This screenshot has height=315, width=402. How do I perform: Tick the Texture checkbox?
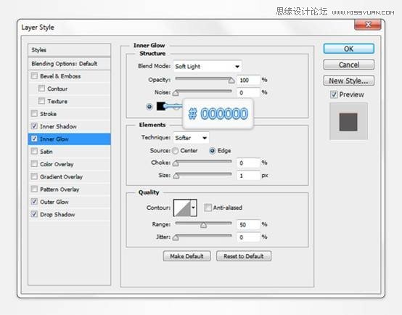click(x=41, y=101)
